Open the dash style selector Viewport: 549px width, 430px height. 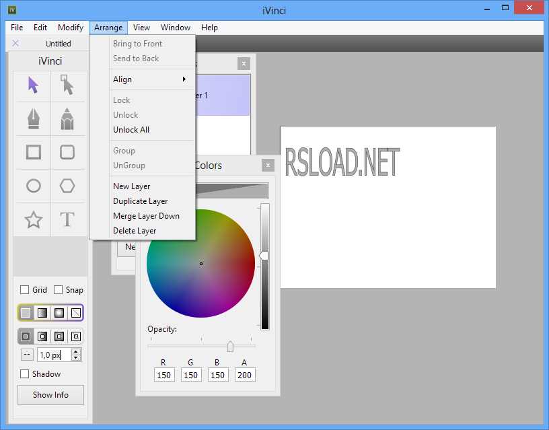point(27,355)
